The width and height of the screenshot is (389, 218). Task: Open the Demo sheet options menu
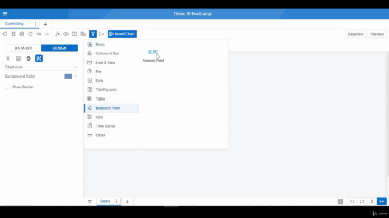coord(116,202)
